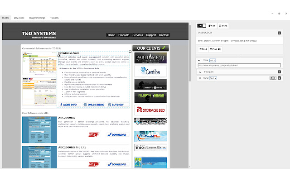Click the ADC2000NG screenshot thumbnail

tap(39, 130)
